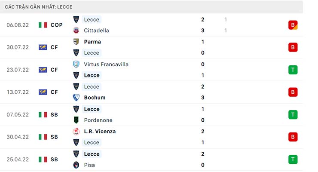Image resolution: width=318 pixels, height=172 pixels.
Task: Open the Cittadella team link
Action: (96, 31)
